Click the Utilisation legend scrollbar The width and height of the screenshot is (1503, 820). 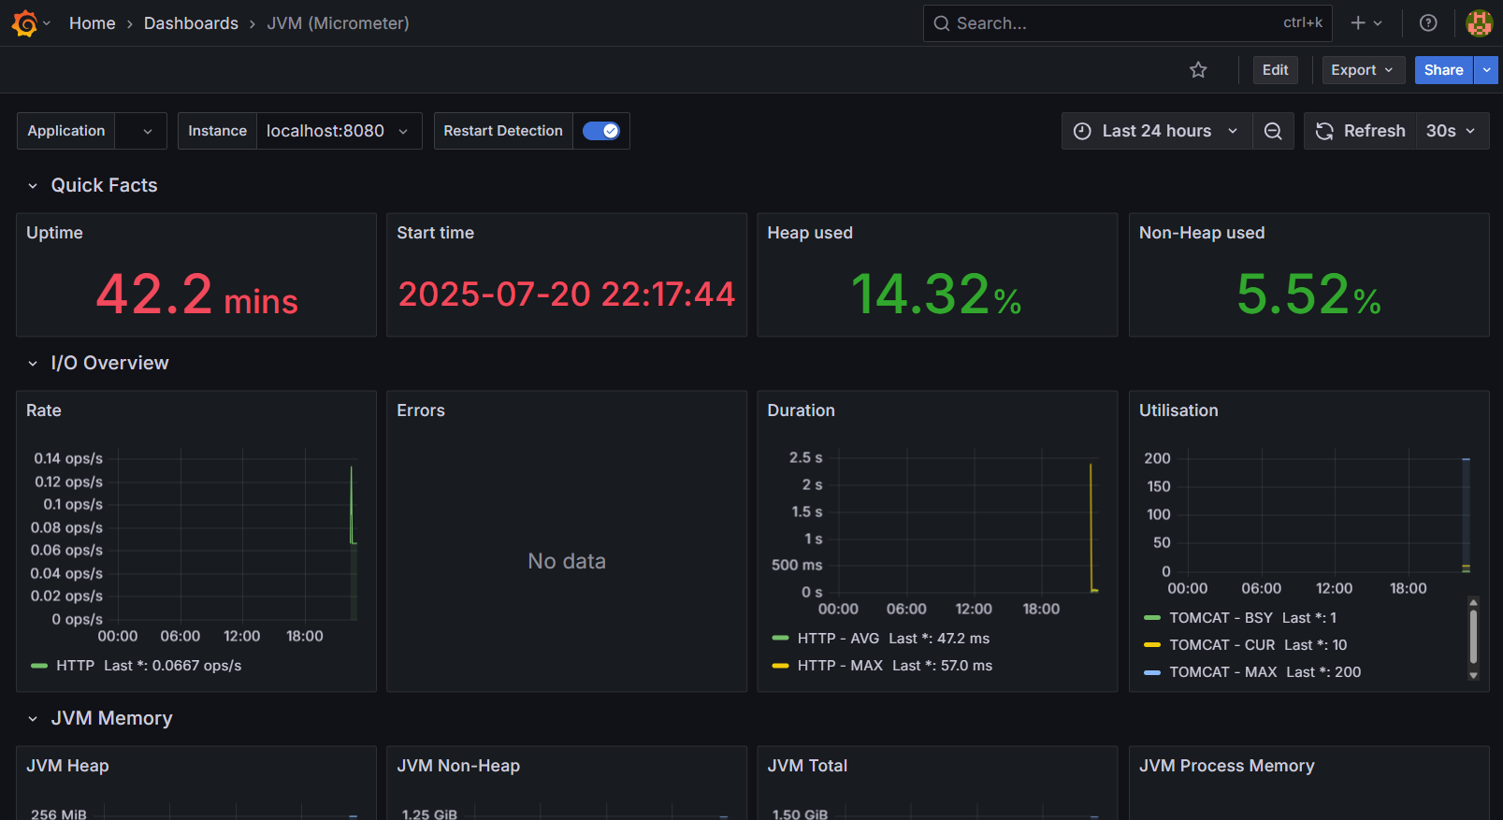[x=1473, y=638]
